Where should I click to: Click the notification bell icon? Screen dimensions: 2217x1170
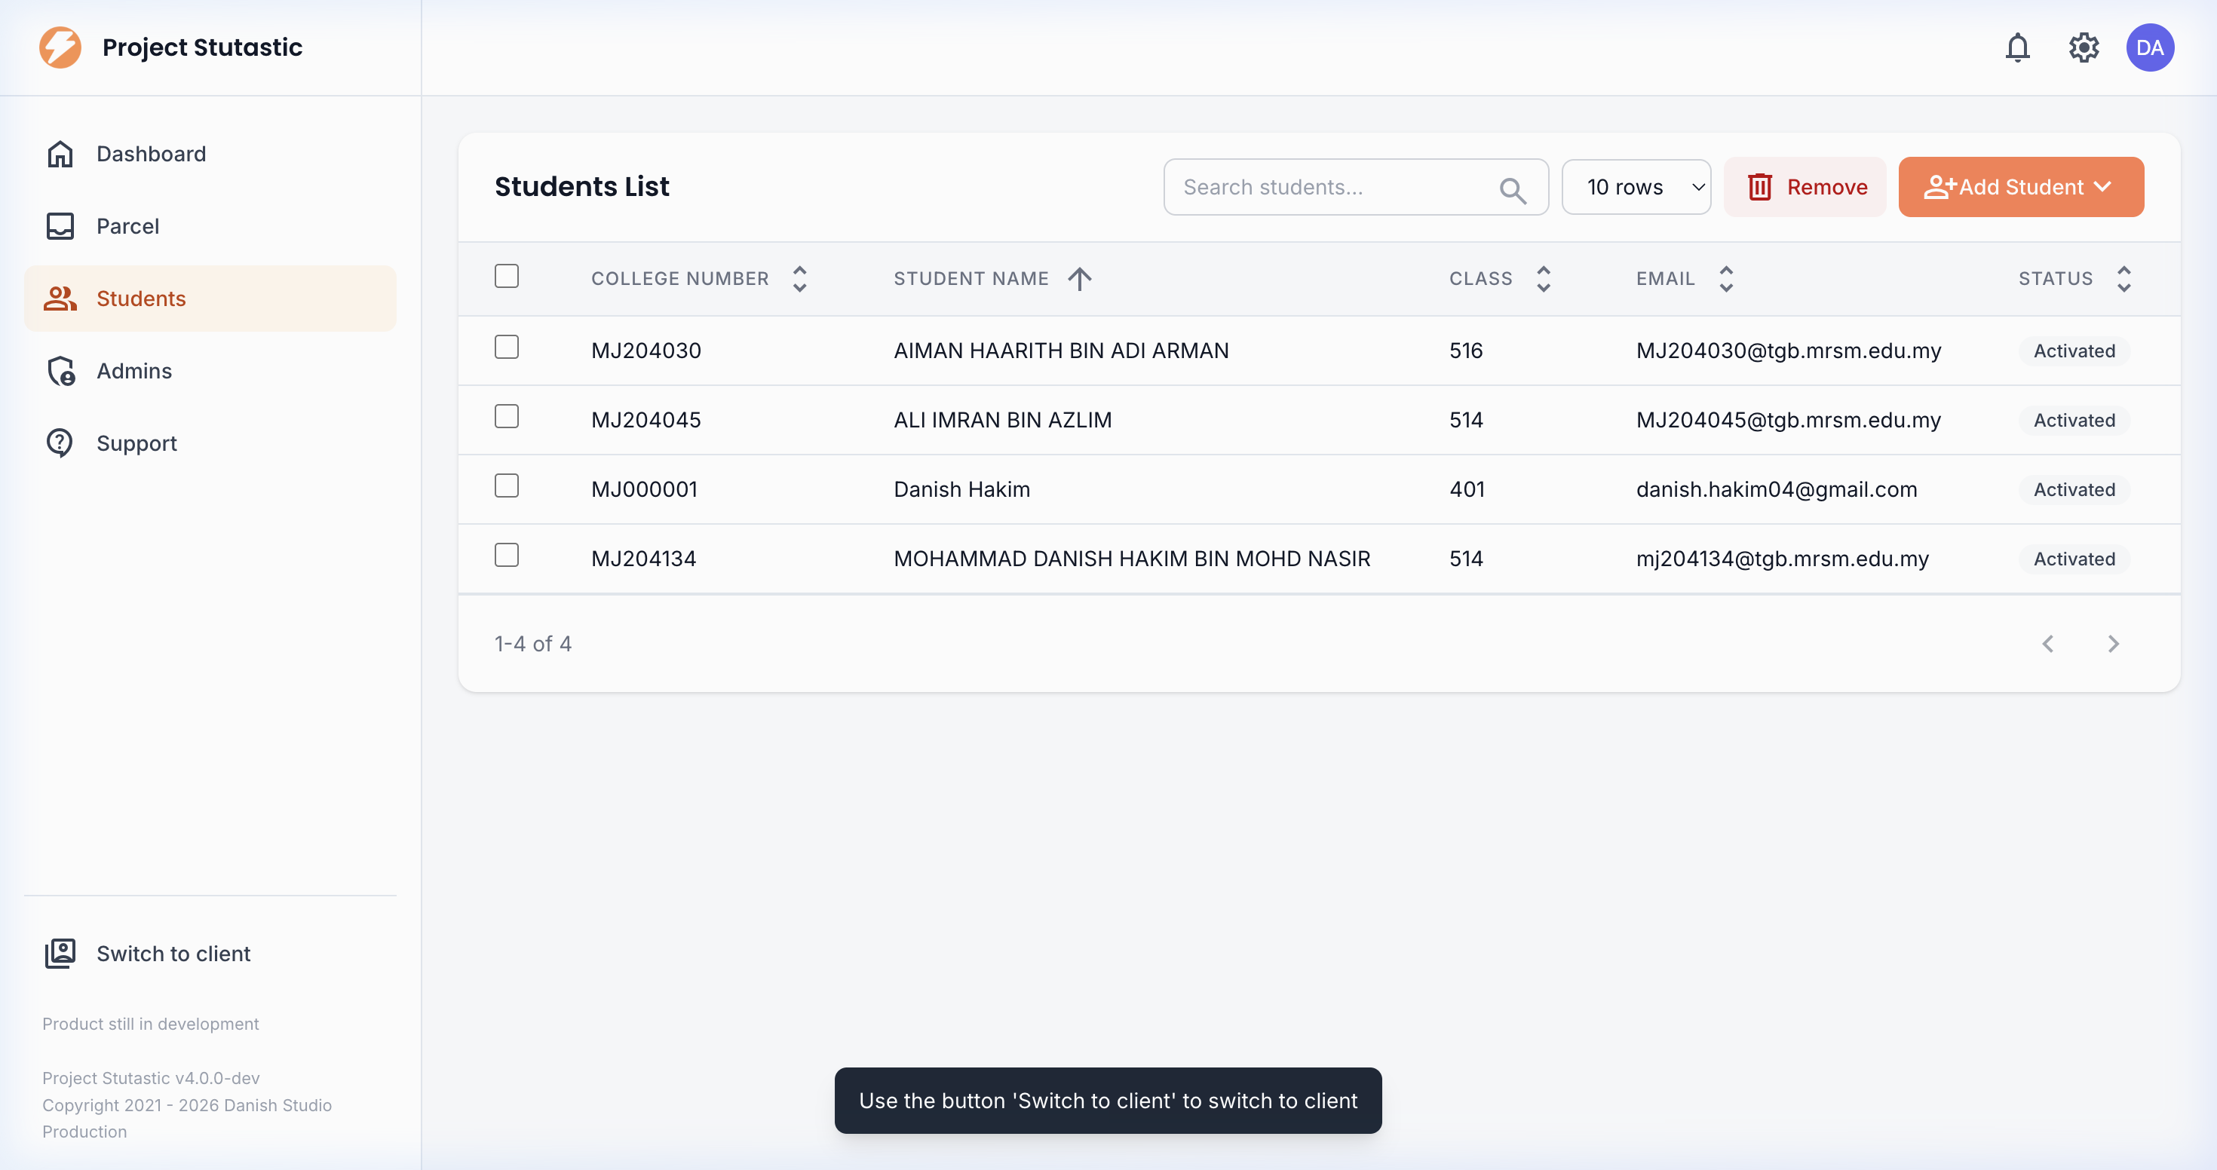[x=2017, y=47]
